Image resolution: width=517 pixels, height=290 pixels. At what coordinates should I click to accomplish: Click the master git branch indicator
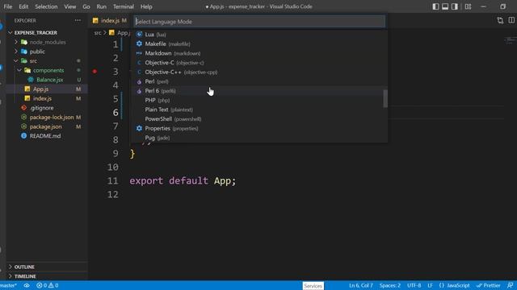pyautogui.click(x=8, y=285)
